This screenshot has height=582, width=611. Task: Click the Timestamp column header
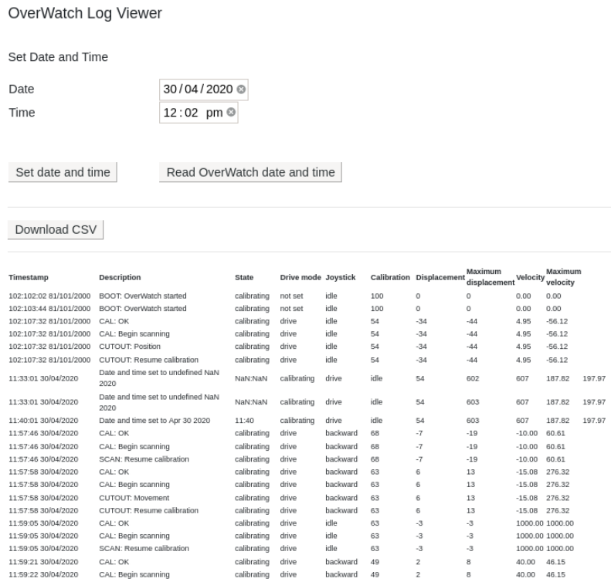point(29,277)
